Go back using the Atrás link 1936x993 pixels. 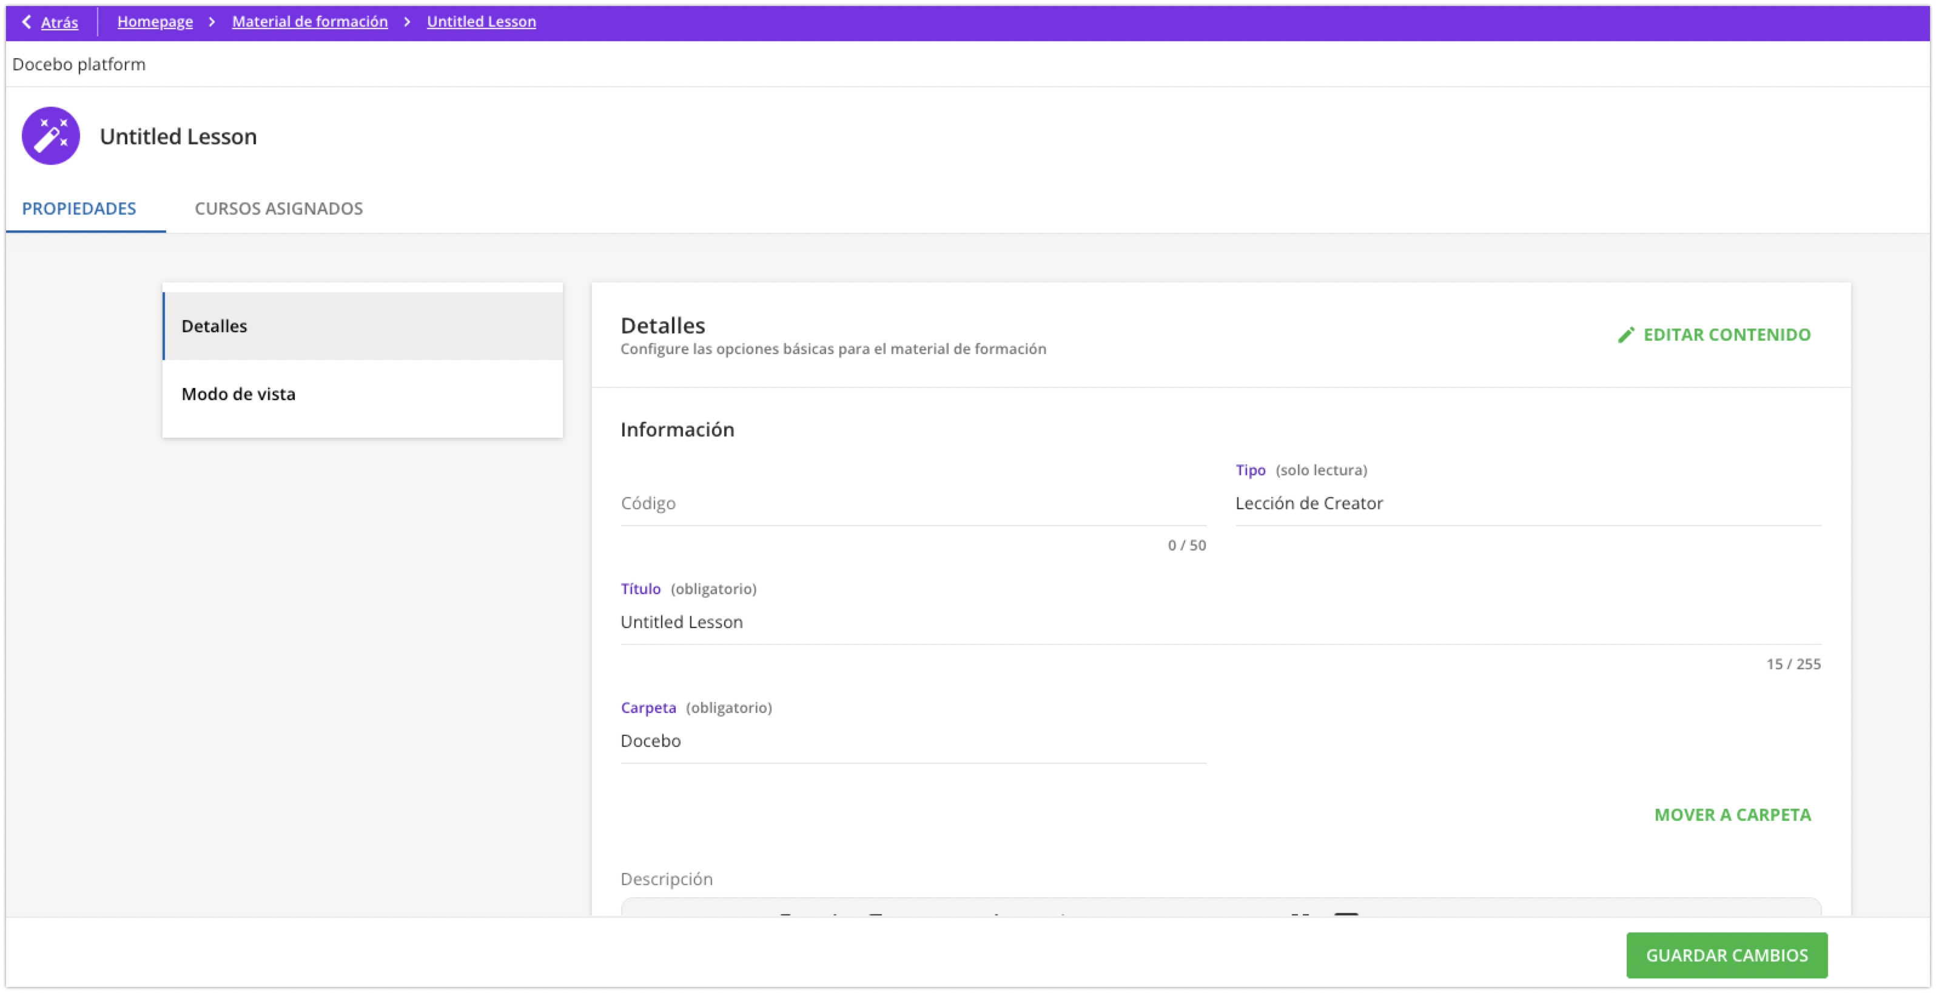[59, 22]
